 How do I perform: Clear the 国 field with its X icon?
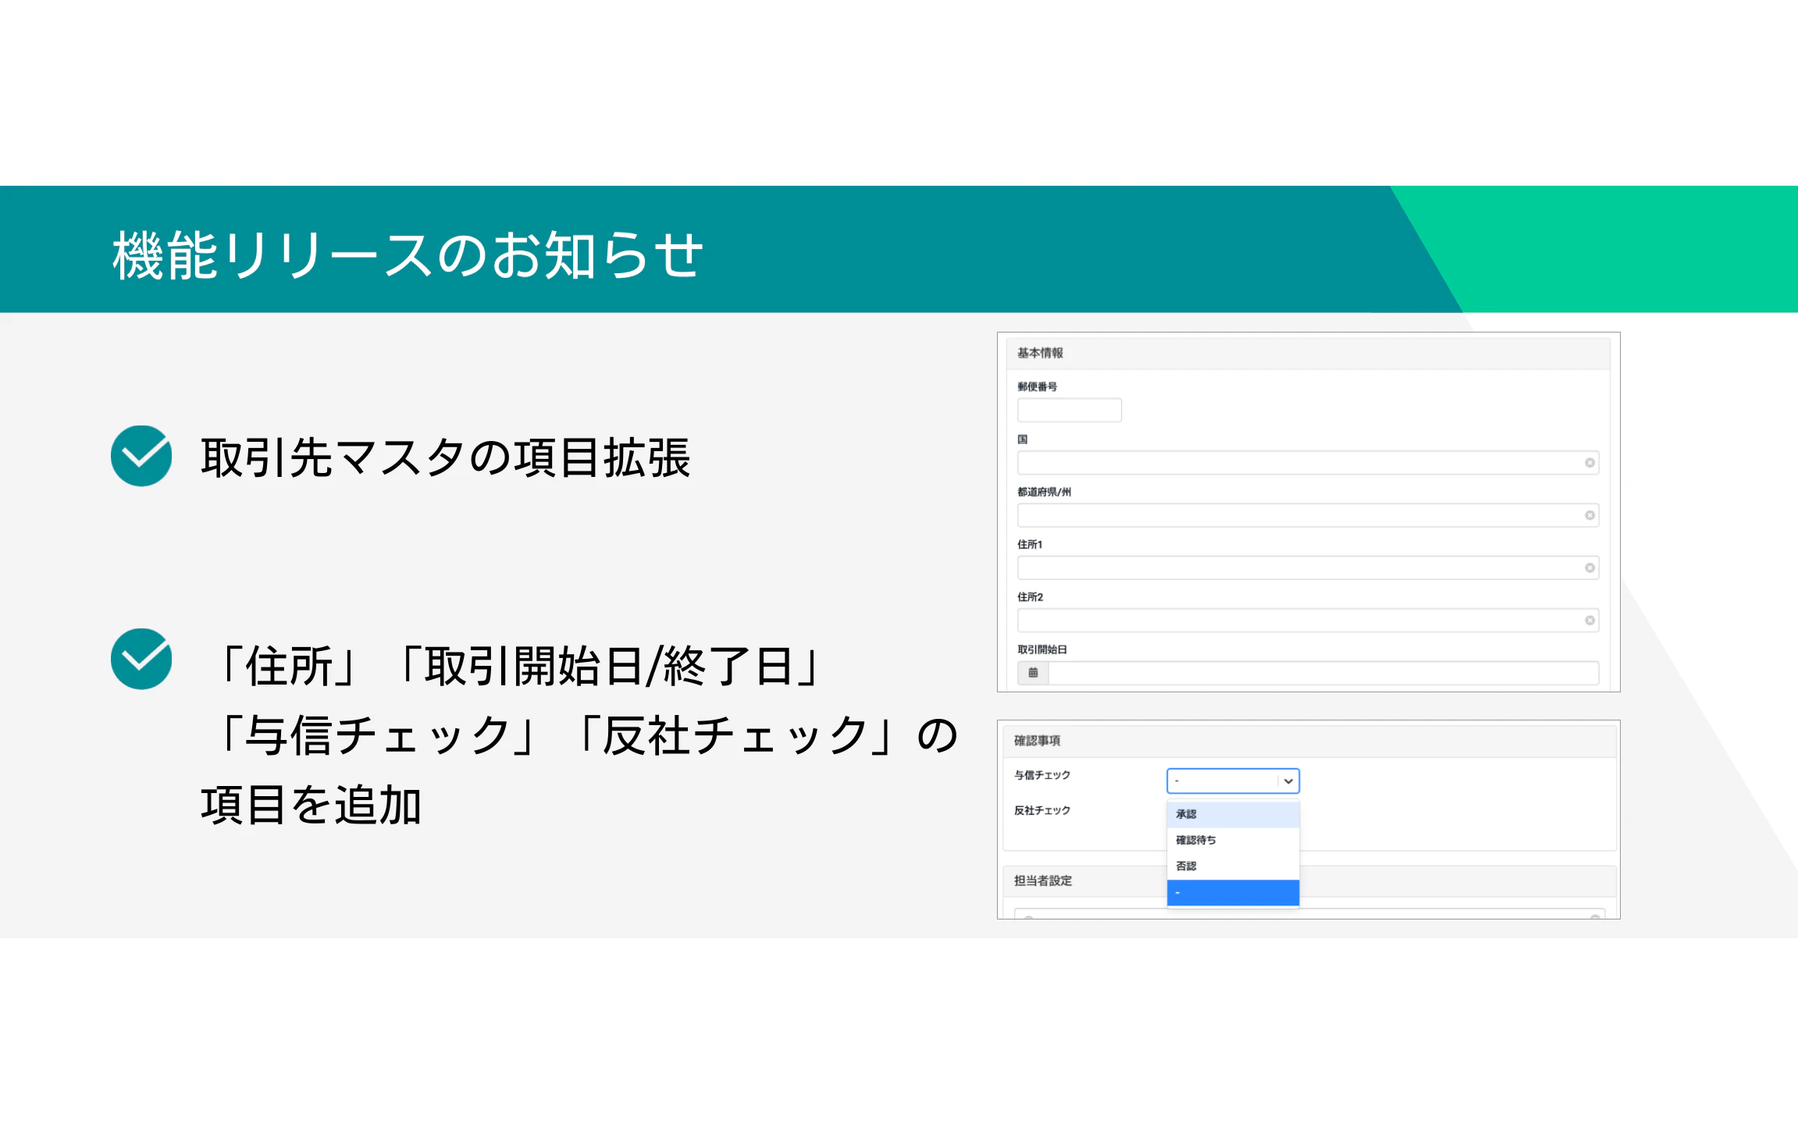[x=1589, y=463]
